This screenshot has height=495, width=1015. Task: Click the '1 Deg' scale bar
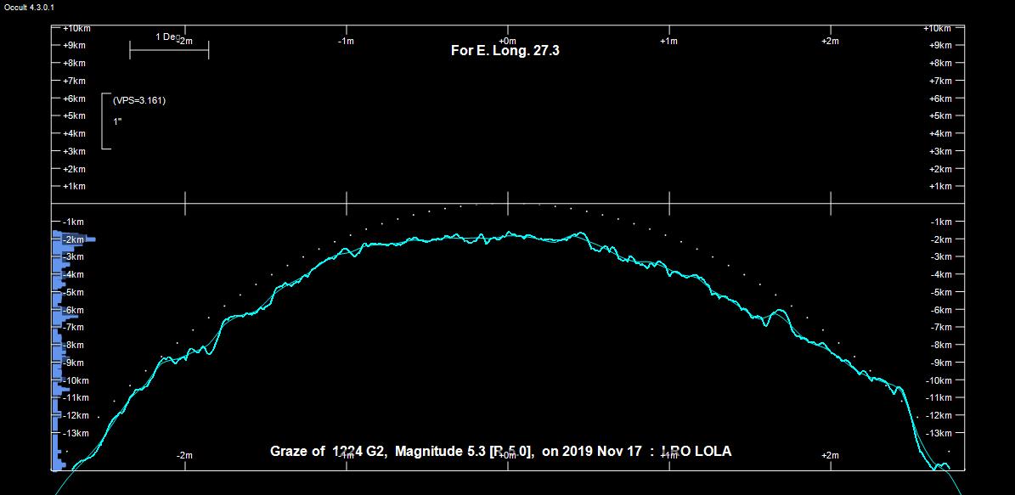[x=168, y=50]
